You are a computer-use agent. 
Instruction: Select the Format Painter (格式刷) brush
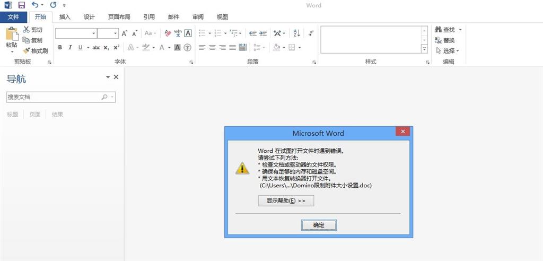pyautogui.click(x=27, y=50)
